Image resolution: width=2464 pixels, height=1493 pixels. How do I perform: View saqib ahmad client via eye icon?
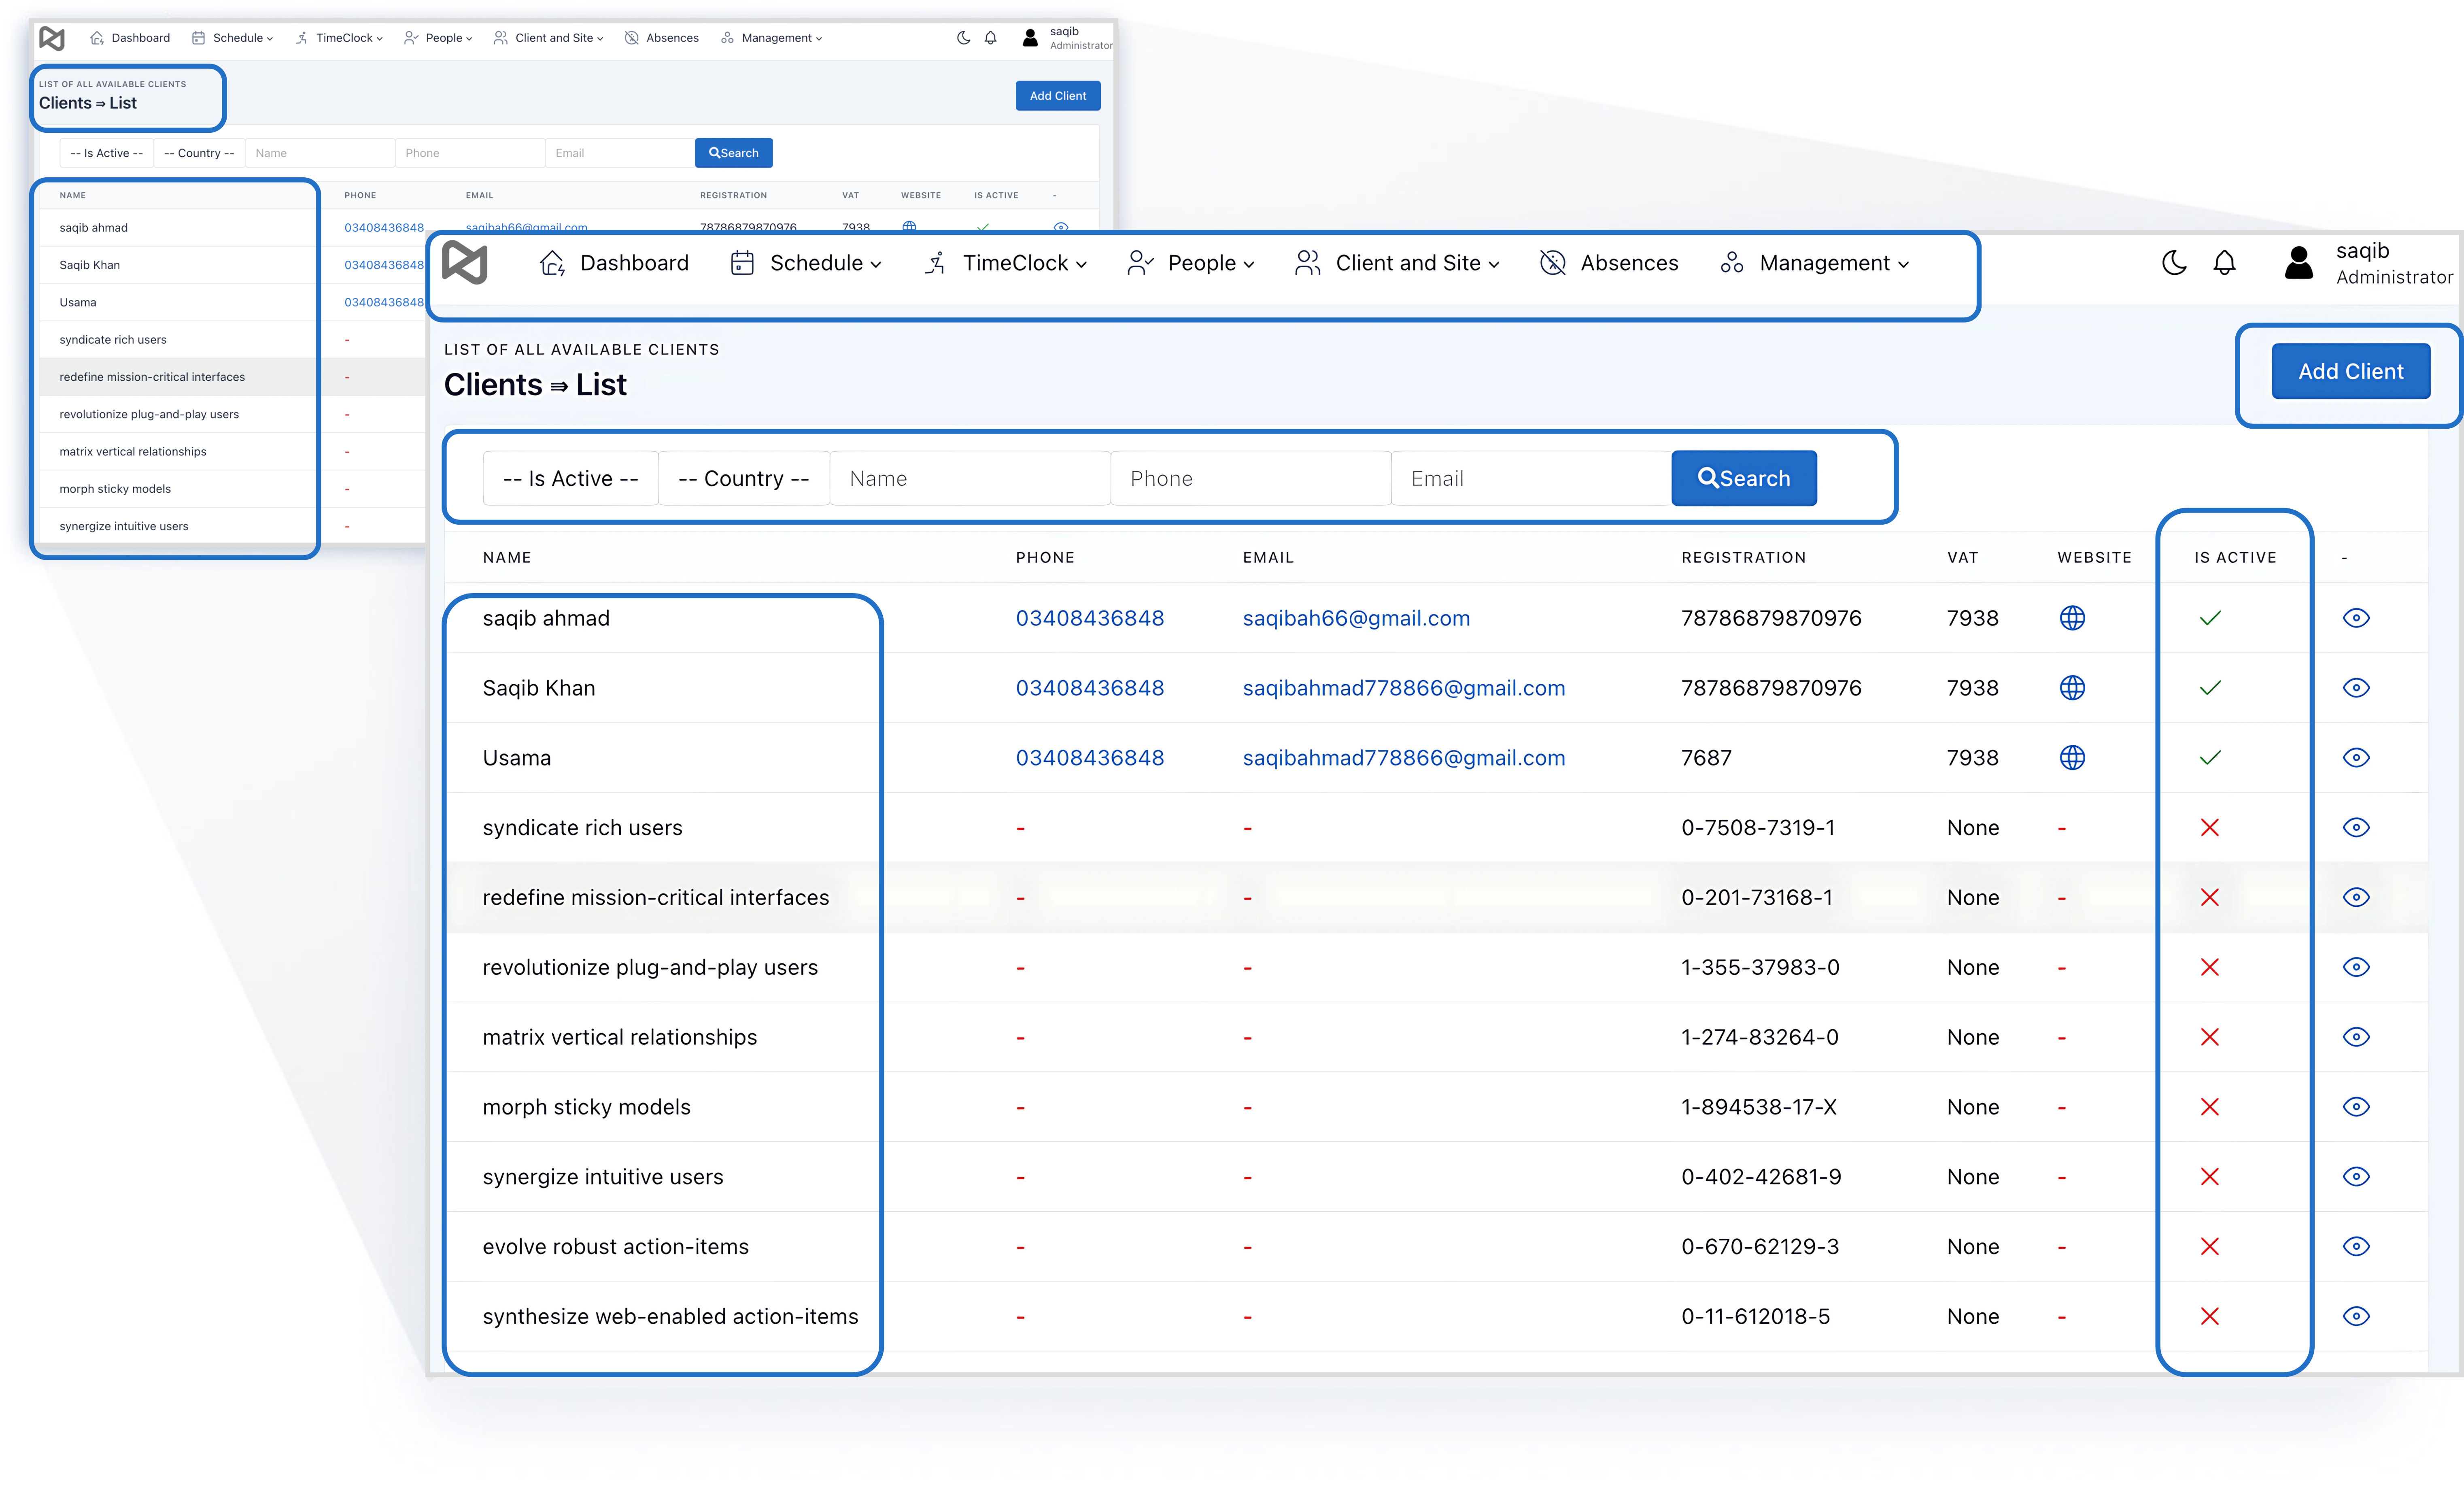click(2356, 618)
